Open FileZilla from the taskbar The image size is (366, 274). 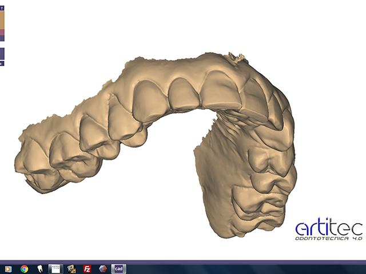(x=87, y=268)
